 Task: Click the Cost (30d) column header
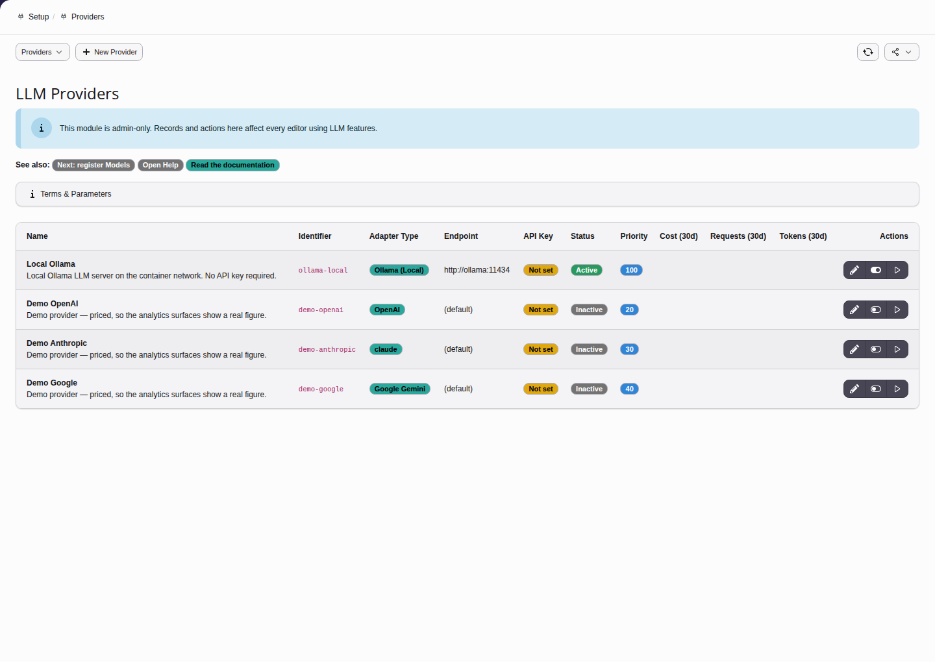tap(679, 236)
